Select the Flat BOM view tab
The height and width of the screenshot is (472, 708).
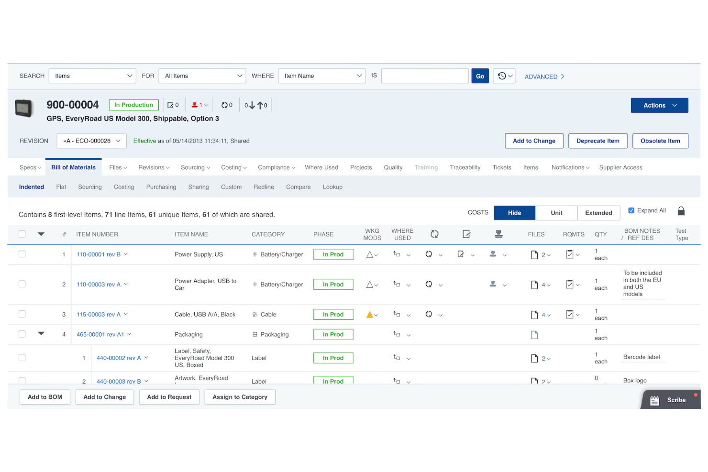pos(61,187)
